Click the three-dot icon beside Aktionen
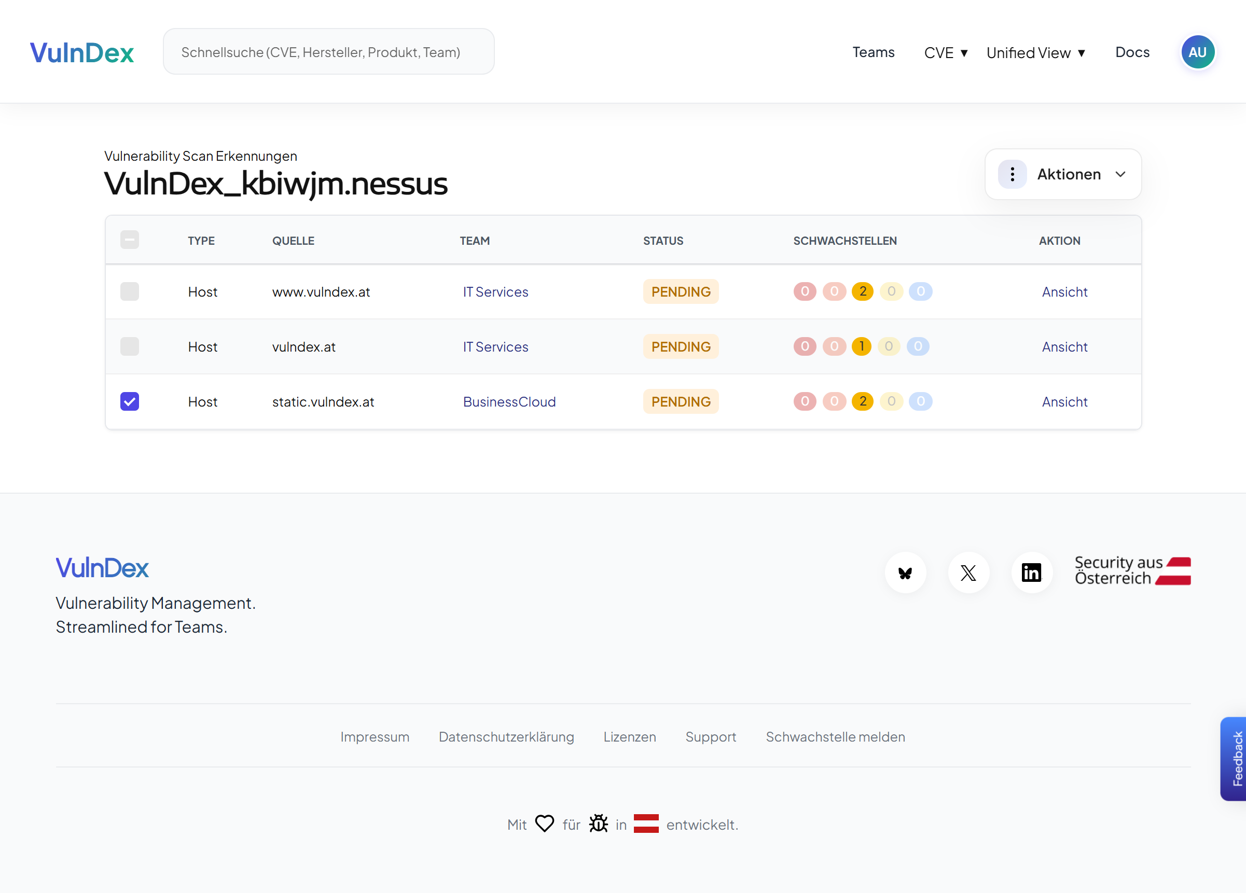1246x893 pixels. pyautogui.click(x=1012, y=174)
